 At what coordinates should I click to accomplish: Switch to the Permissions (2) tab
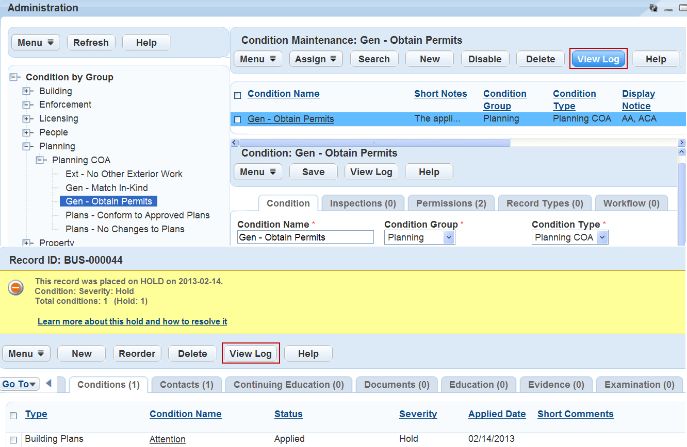click(451, 203)
